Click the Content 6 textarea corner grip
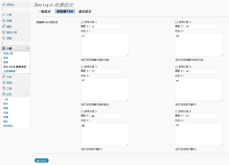The width and height of the screenshot is (229, 165). 222,144
